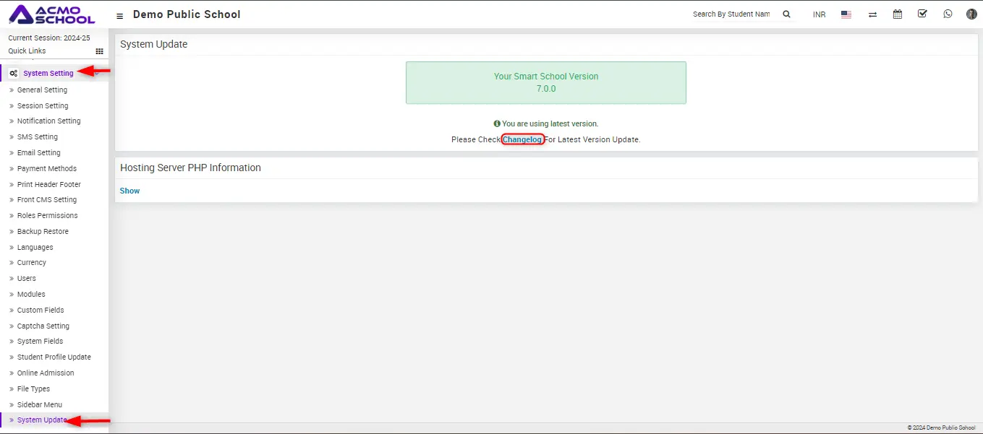Open the US flag language selector
This screenshot has width=983, height=434.
[x=846, y=14]
